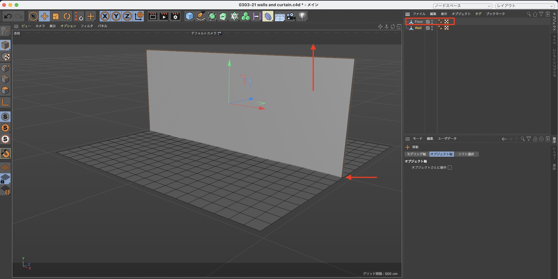Add a Cube primitive object

189,16
